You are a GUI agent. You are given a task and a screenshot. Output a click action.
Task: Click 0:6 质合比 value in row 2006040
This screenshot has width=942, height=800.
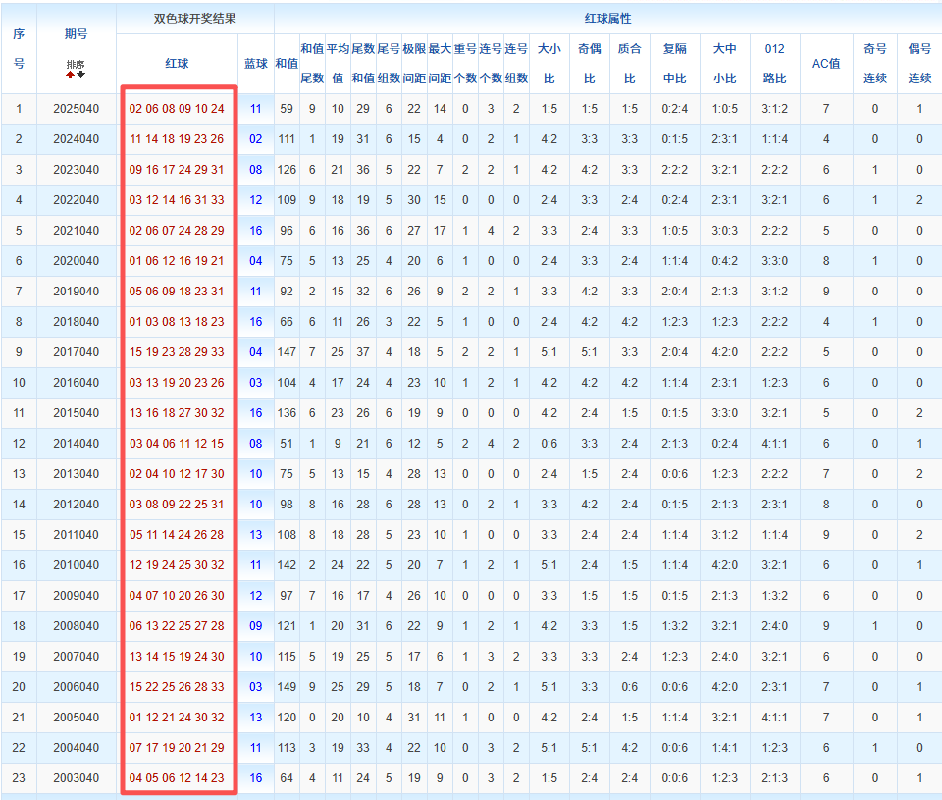pos(629,687)
